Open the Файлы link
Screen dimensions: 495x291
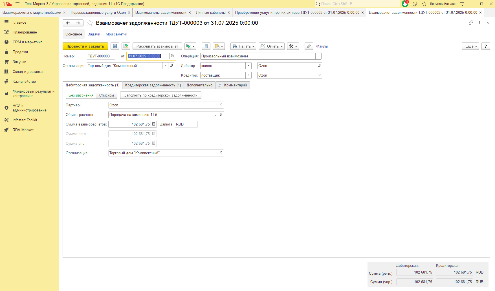(322, 46)
